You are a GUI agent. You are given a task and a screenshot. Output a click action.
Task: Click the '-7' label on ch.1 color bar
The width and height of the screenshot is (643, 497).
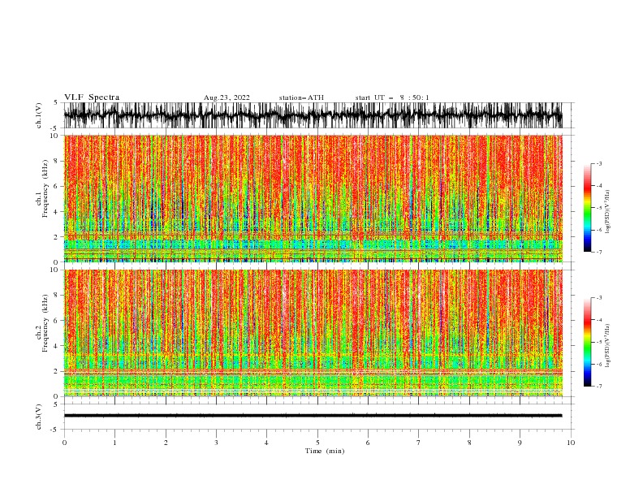[598, 252]
